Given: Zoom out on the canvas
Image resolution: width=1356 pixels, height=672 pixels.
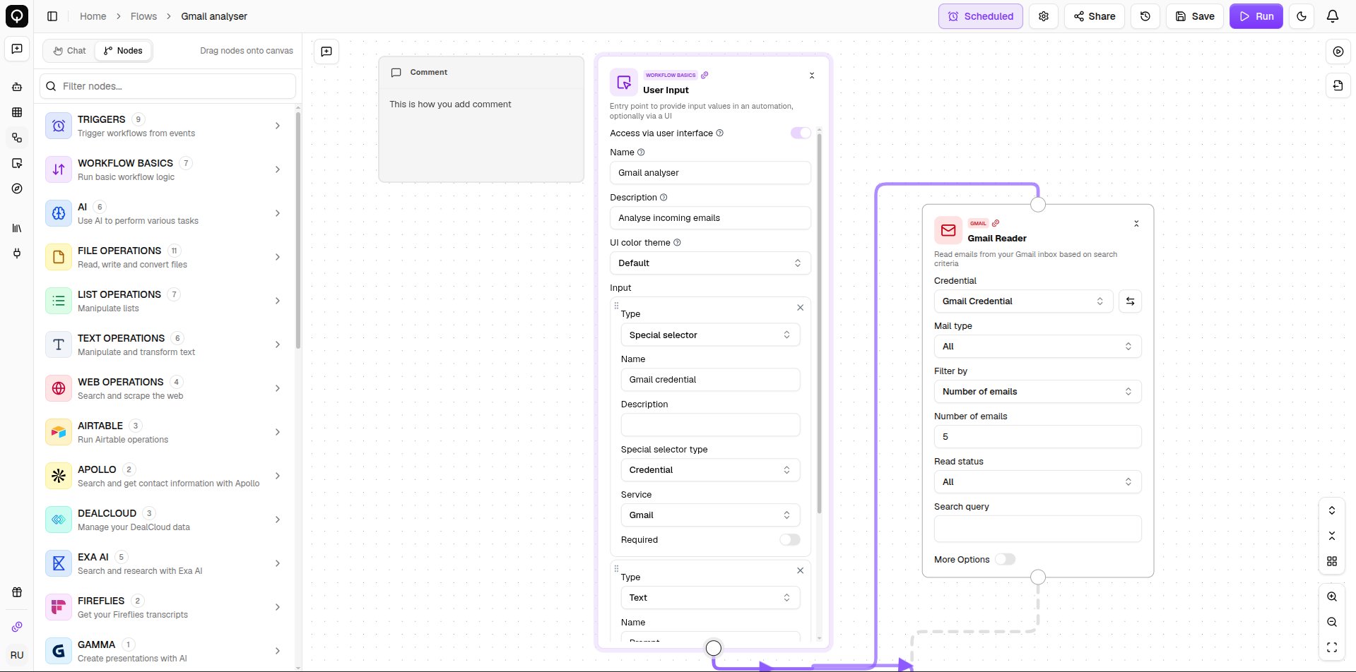Looking at the screenshot, I should pos(1332,622).
